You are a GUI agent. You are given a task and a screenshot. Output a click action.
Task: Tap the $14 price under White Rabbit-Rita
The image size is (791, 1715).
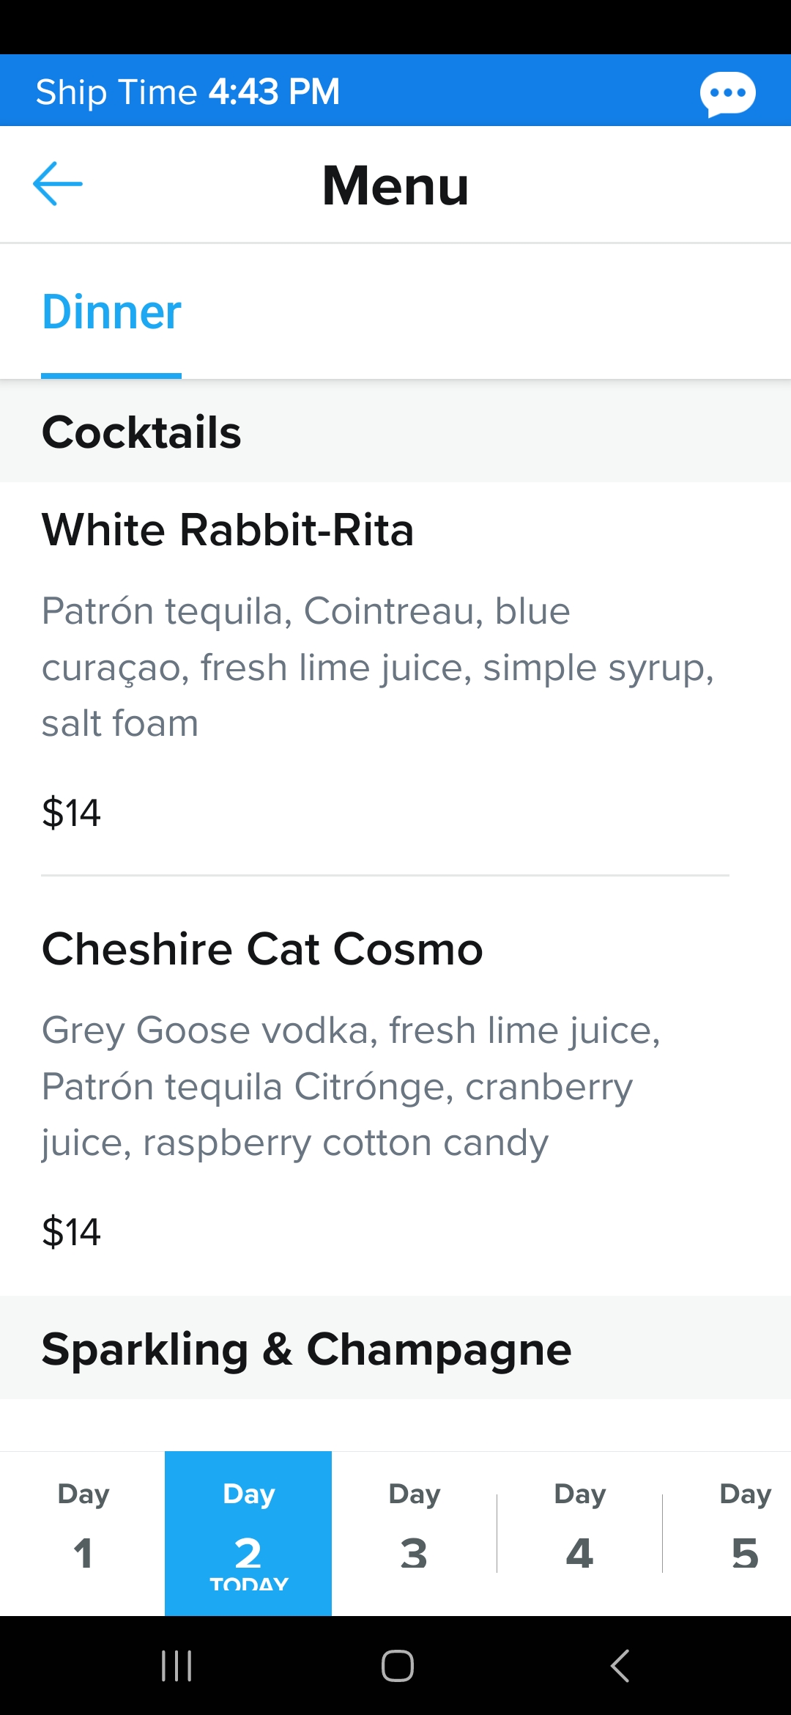71,813
